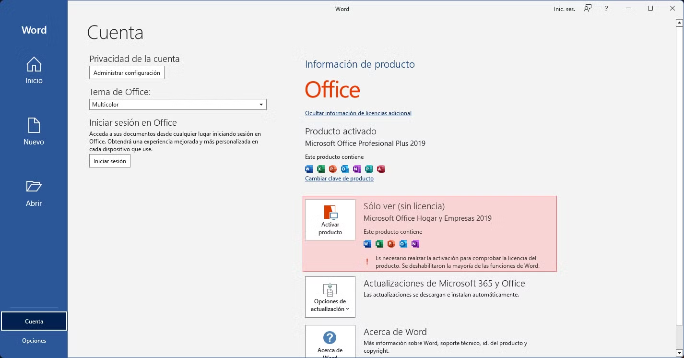Click the Outlook icon under Profesional Plus 2019

[345, 169]
